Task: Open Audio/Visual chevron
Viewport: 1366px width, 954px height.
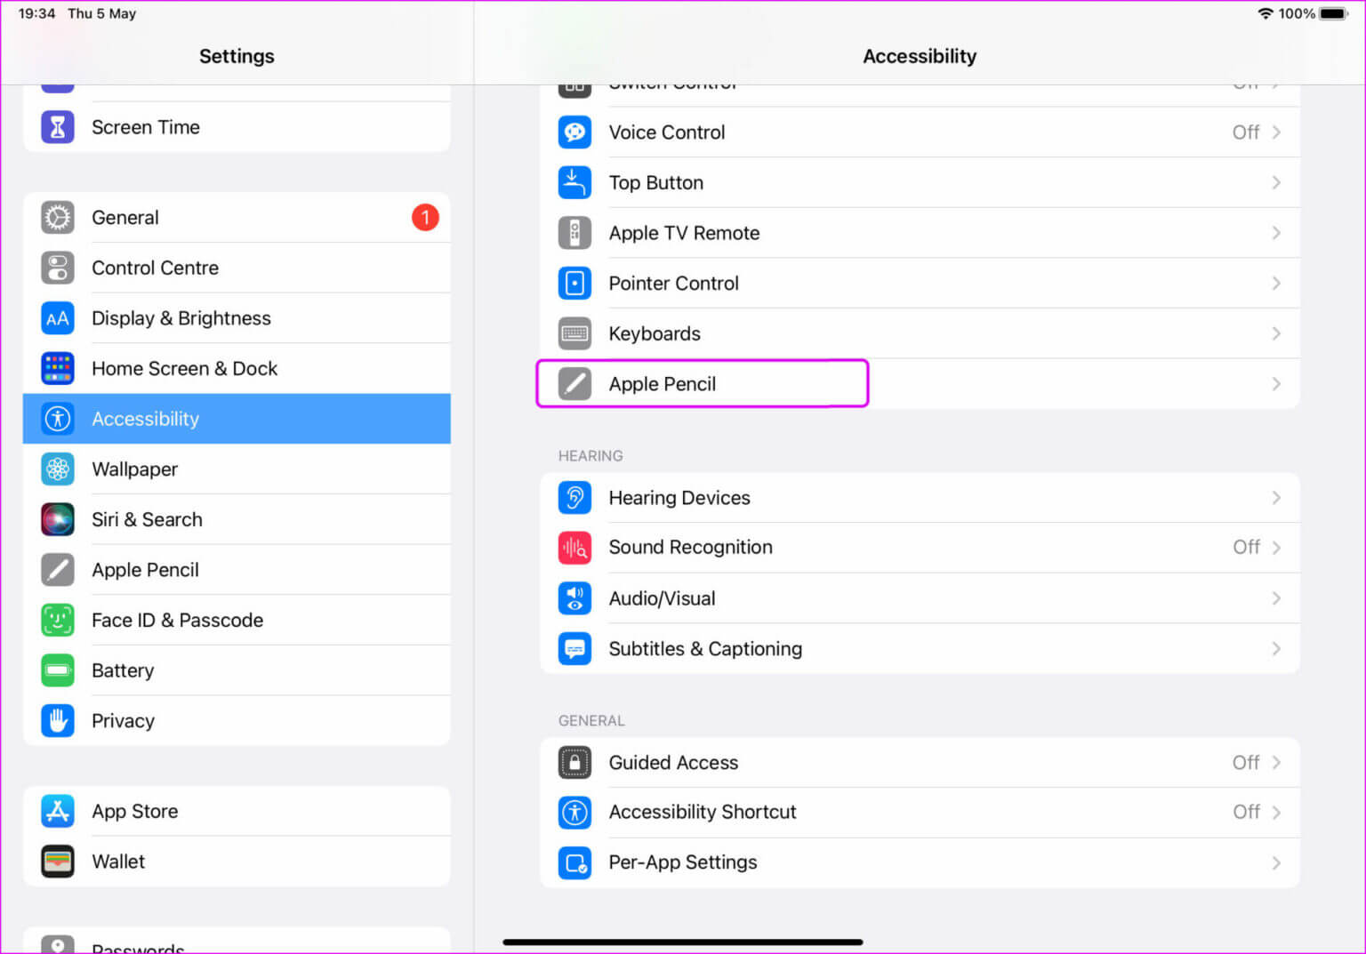Action: click(x=1276, y=598)
